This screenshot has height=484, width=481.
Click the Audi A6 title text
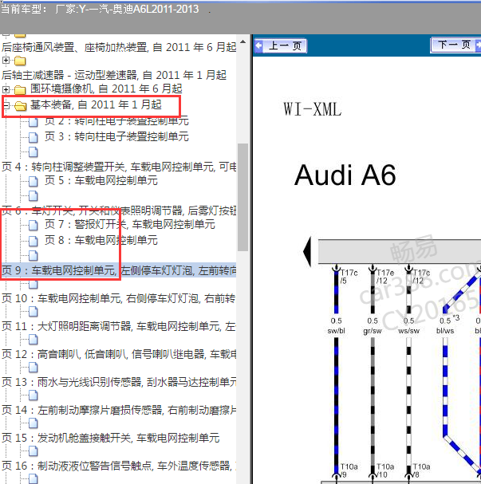click(x=345, y=175)
